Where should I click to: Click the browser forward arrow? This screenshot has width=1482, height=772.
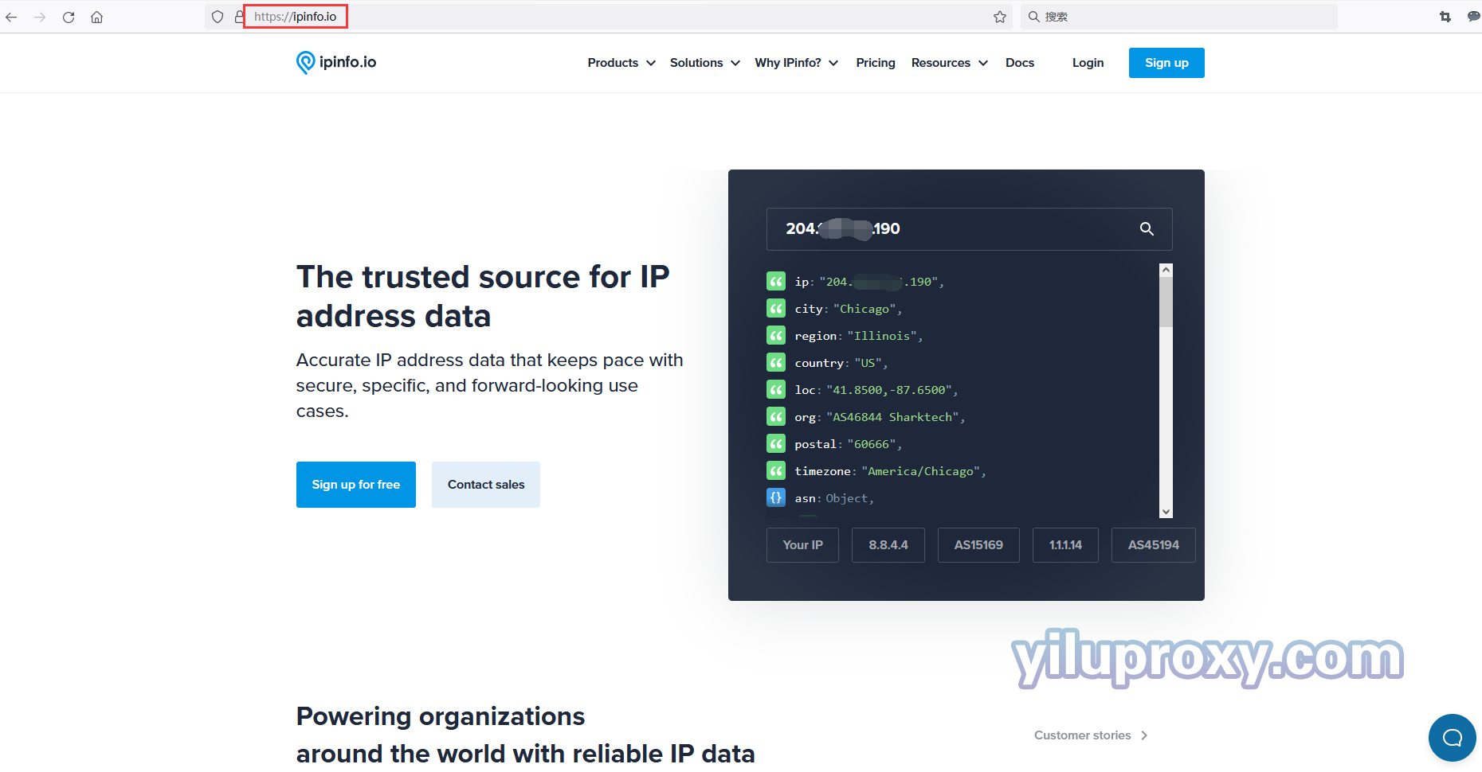40,17
